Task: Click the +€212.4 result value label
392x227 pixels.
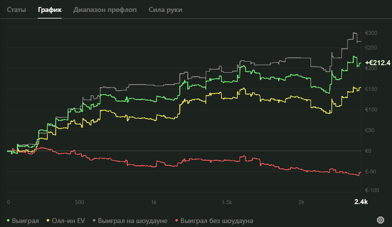Action: coord(377,63)
